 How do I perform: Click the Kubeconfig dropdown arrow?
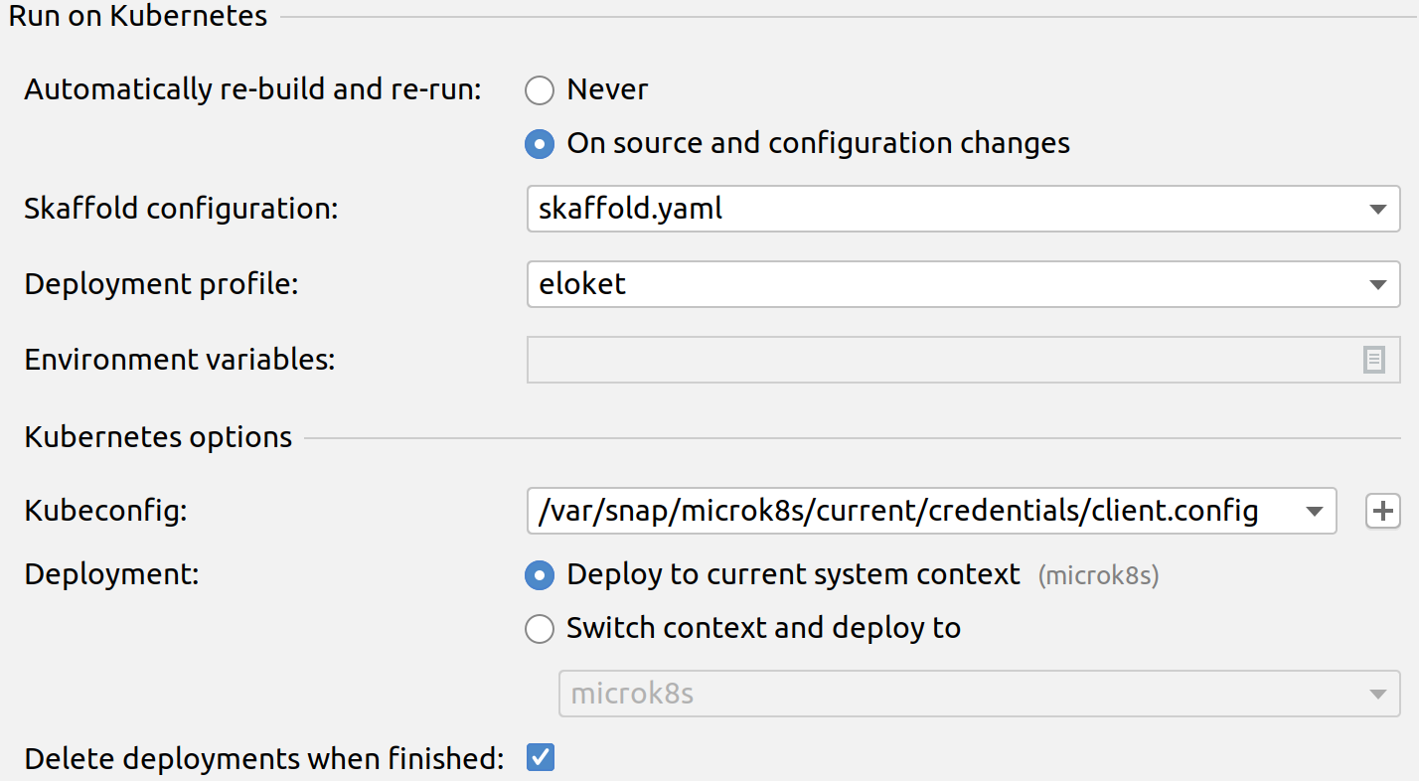pyautogui.click(x=1314, y=511)
